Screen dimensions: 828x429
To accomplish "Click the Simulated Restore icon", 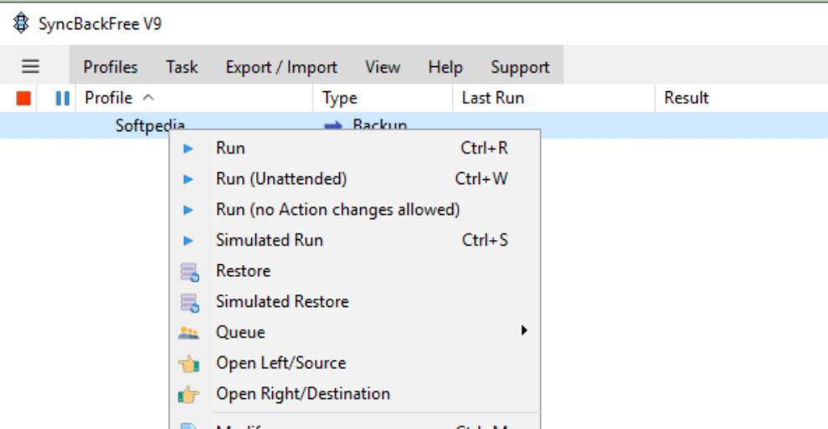I will [x=189, y=302].
